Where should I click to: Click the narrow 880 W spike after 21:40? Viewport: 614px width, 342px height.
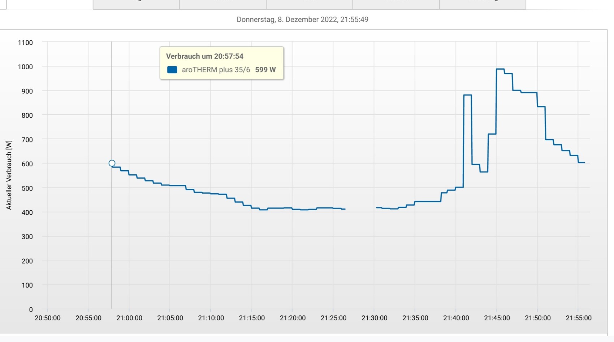pyautogui.click(x=467, y=95)
